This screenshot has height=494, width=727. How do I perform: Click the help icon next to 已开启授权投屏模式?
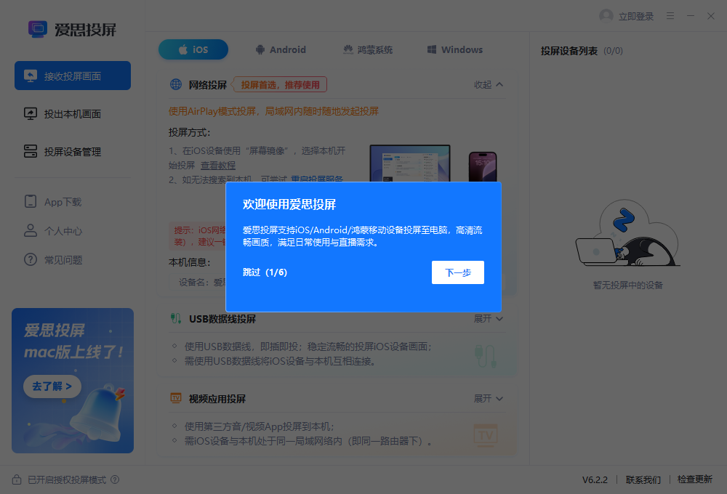pyautogui.click(x=115, y=479)
